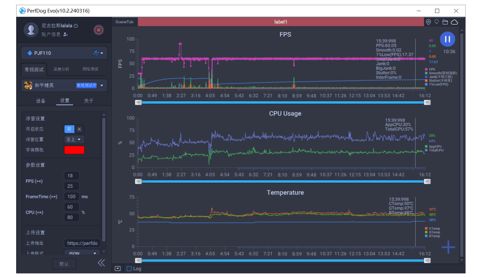Image resolution: width=483 pixels, height=277 pixels.
Task: Open the 左上 floating window position dropdown
Action: [74, 139]
